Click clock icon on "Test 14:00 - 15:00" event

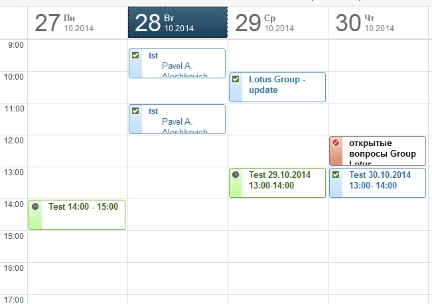pos(35,206)
